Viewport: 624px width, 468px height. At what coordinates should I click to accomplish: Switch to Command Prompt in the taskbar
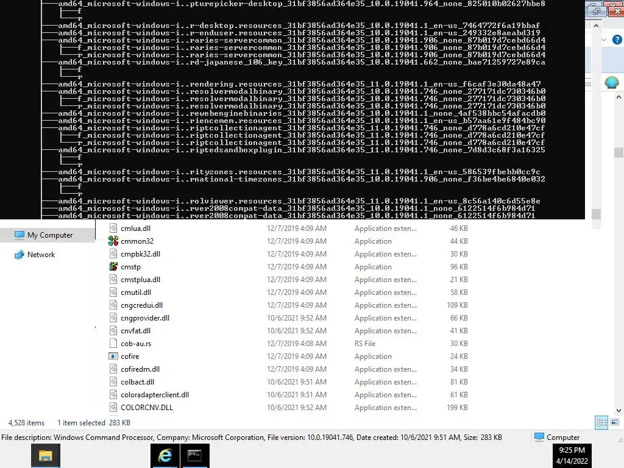coord(194,456)
